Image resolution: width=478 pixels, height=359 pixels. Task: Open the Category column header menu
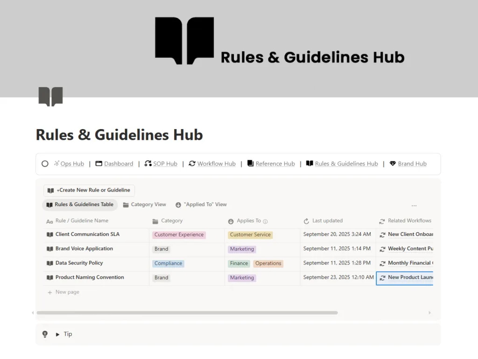pyautogui.click(x=171, y=221)
